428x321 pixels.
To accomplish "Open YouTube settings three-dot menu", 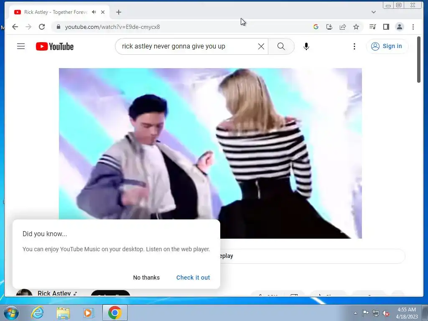I will [354, 46].
